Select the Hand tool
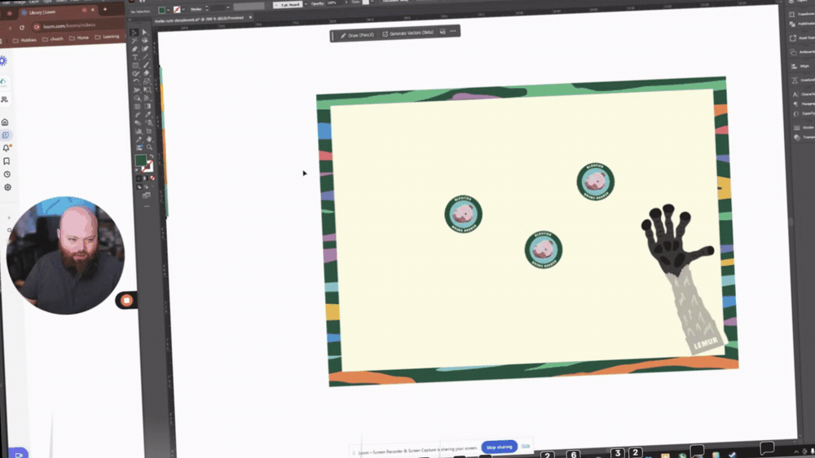This screenshot has height=458, width=815. [x=149, y=139]
